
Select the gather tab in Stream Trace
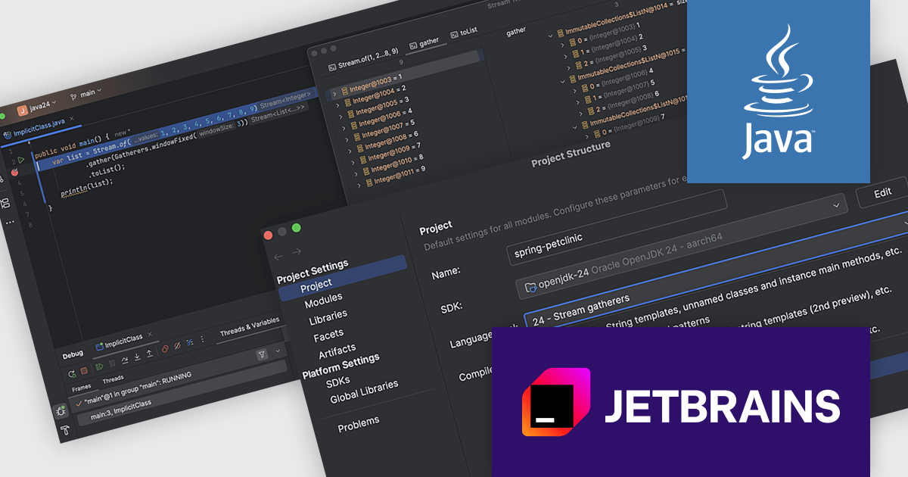424,44
